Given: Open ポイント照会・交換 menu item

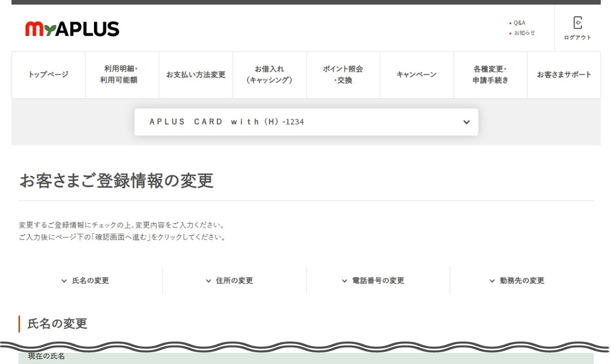Looking at the screenshot, I should click(x=343, y=75).
